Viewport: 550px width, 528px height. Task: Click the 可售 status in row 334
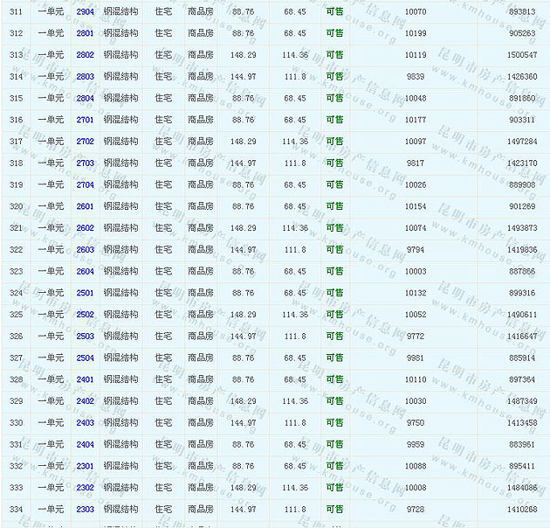334,509
